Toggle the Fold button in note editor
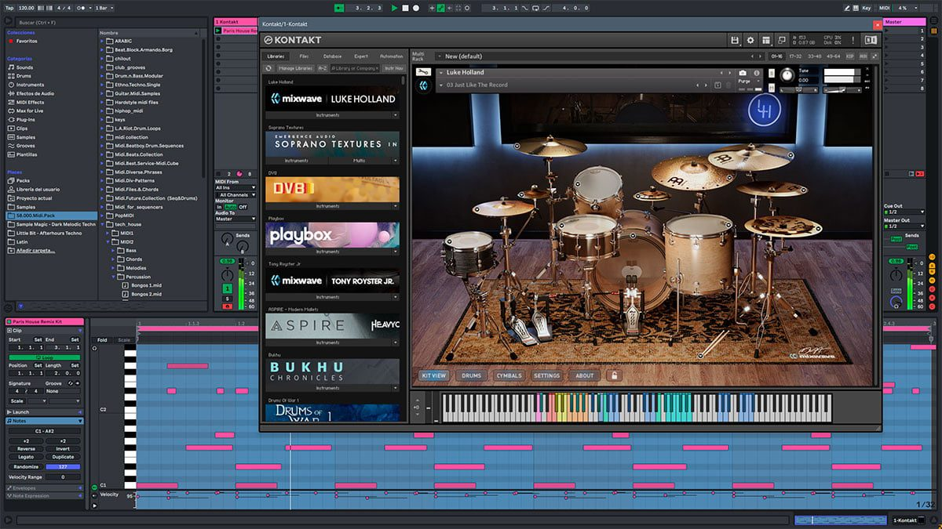 click(102, 340)
